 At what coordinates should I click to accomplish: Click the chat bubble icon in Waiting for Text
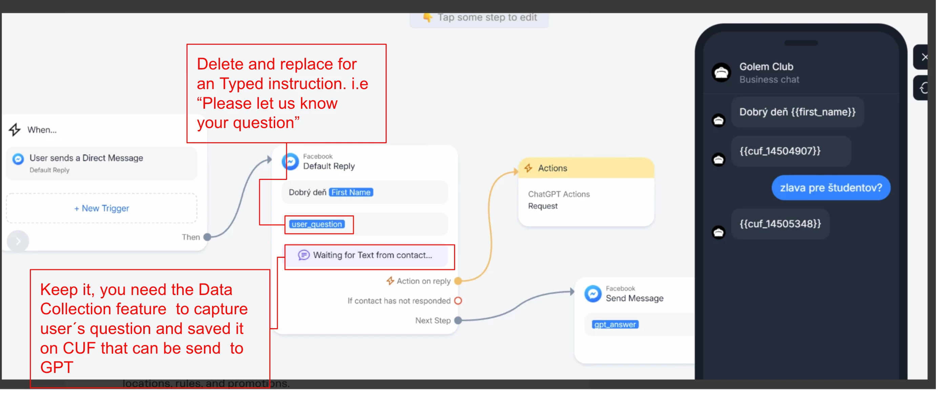tap(303, 255)
